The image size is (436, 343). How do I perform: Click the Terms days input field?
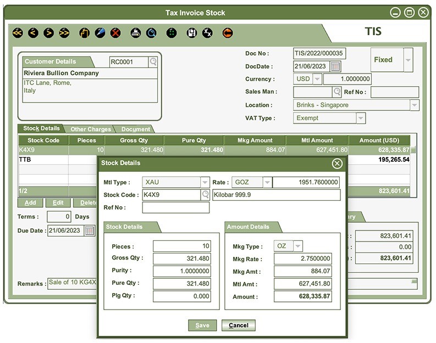[x=59, y=217]
